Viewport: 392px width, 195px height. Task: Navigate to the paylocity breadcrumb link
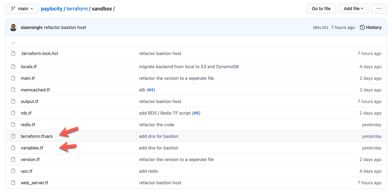[x=51, y=8]
